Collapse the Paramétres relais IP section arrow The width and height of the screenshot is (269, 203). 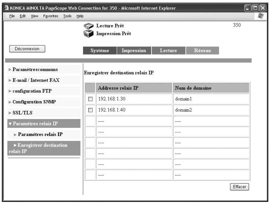point(10,123)
